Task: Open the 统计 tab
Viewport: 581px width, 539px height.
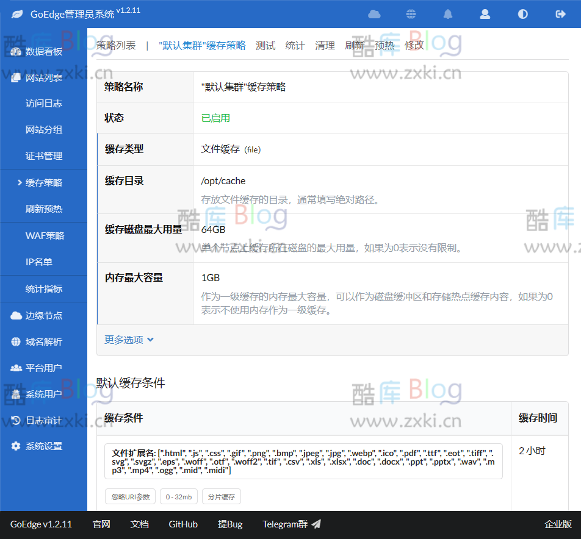Action: (295, 45)
